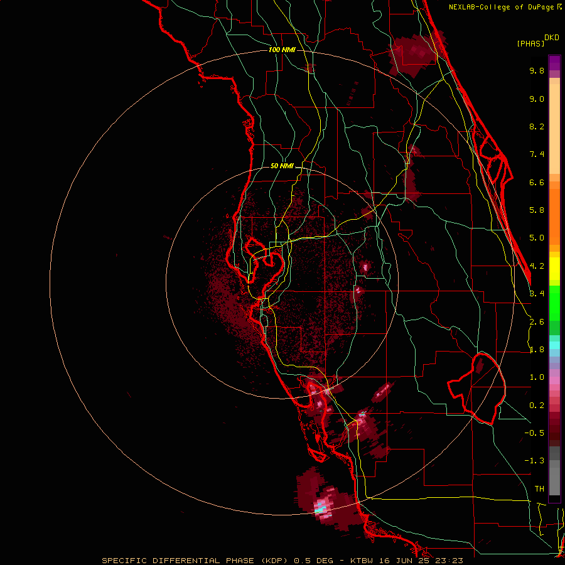Click the DKD [PHAS] legend title
This screenshot has height=565, width=565.
coord(538,41)
